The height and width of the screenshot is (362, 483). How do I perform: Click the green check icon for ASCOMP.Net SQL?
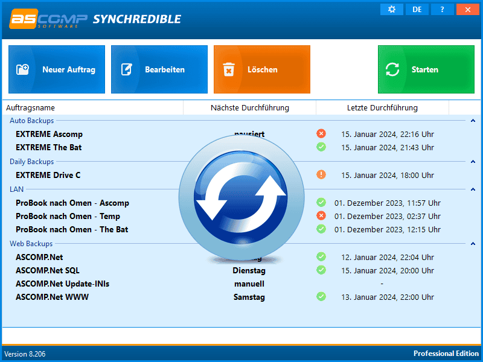point(321,270)
